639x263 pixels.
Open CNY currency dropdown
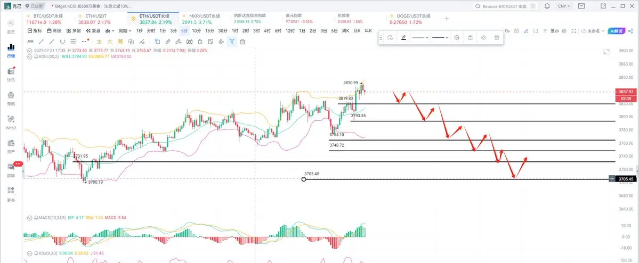coord(564,6)
